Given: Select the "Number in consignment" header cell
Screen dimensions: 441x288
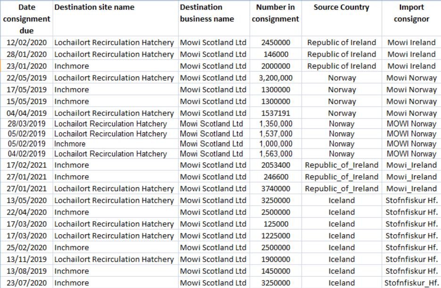Looking at the screenshot, I should click(x=275, y=13).
